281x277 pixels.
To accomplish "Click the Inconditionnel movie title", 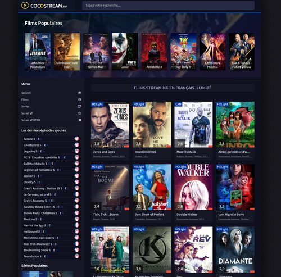I will [145, 152].
